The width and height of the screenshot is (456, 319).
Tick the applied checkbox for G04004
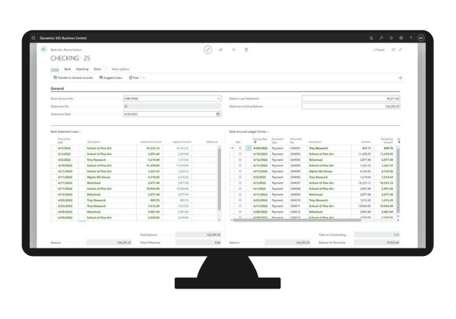click(240, 166)
